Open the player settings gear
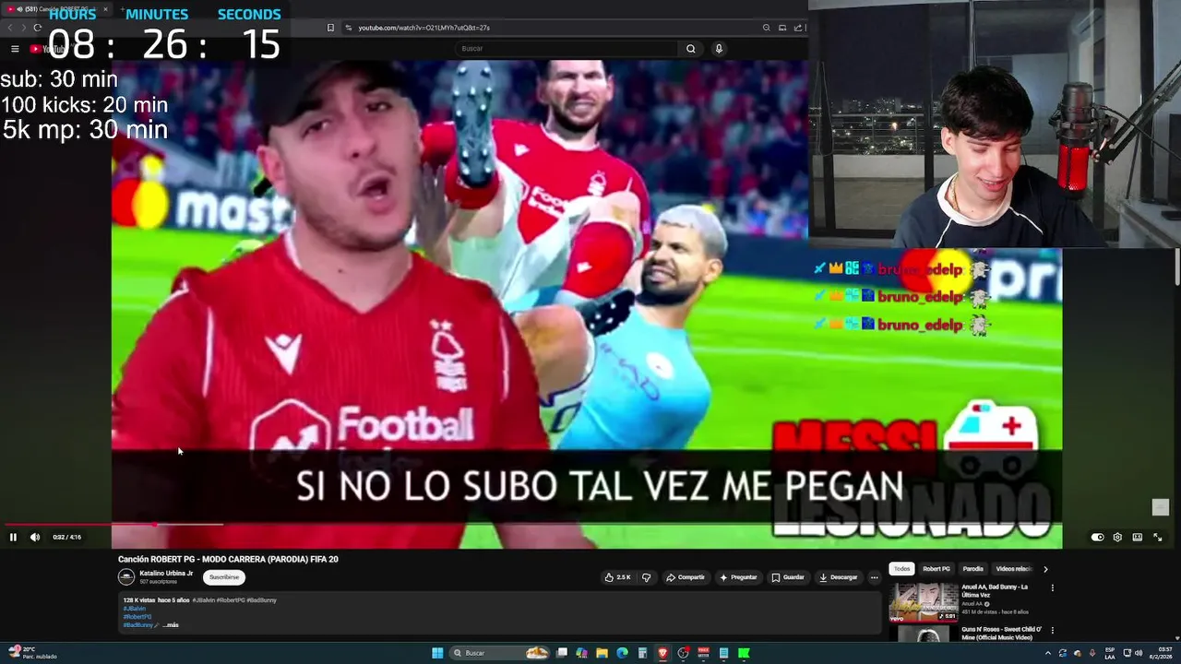Viewport: 1181px width, 664px height. point(1117,537)
